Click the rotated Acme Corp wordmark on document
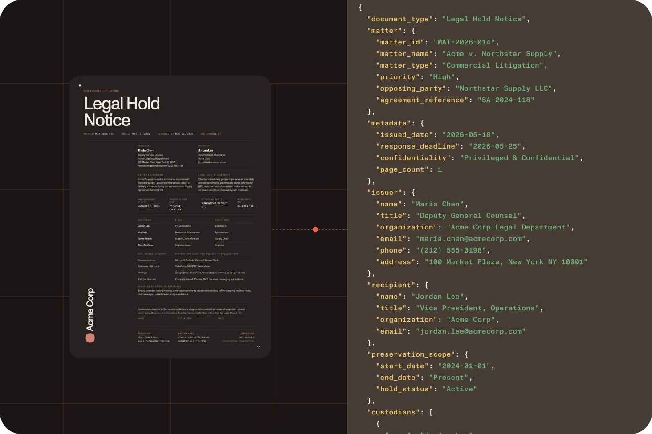The width and height of the screenshot is (652, 434). [90, 309]
